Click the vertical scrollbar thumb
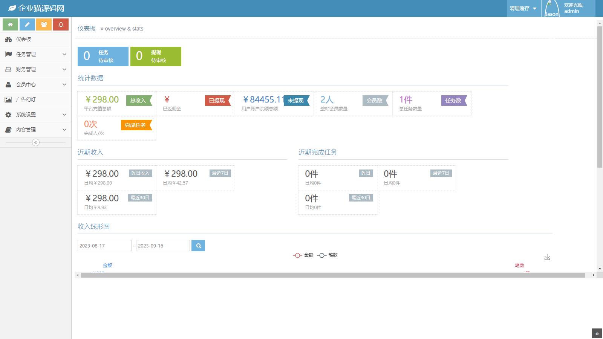Viewport: 603px width, 339px height. point(600,97)
